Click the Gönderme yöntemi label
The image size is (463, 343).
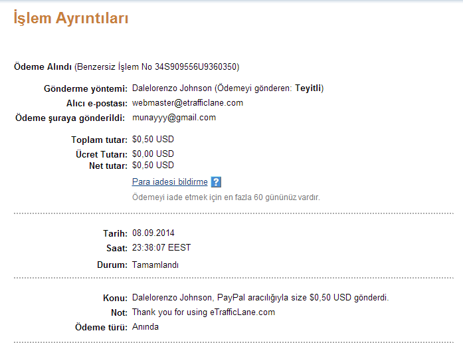[x=86, y=88]
